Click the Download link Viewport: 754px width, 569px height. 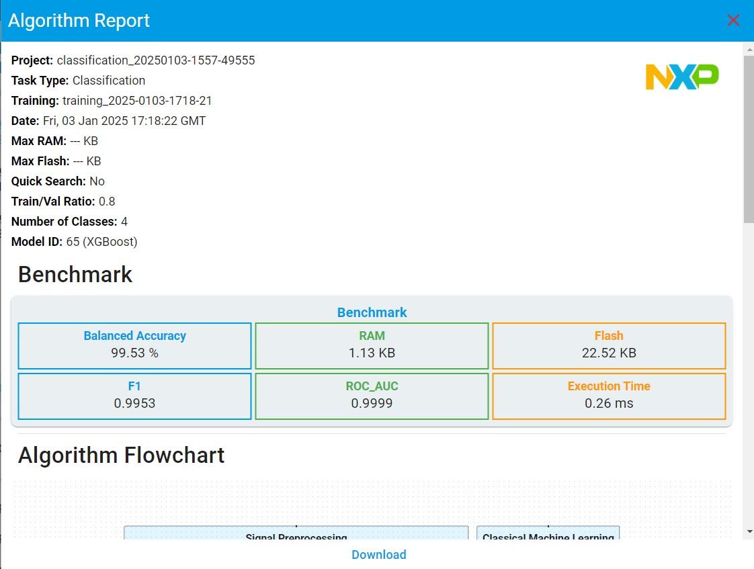click(x=378, y=554)
